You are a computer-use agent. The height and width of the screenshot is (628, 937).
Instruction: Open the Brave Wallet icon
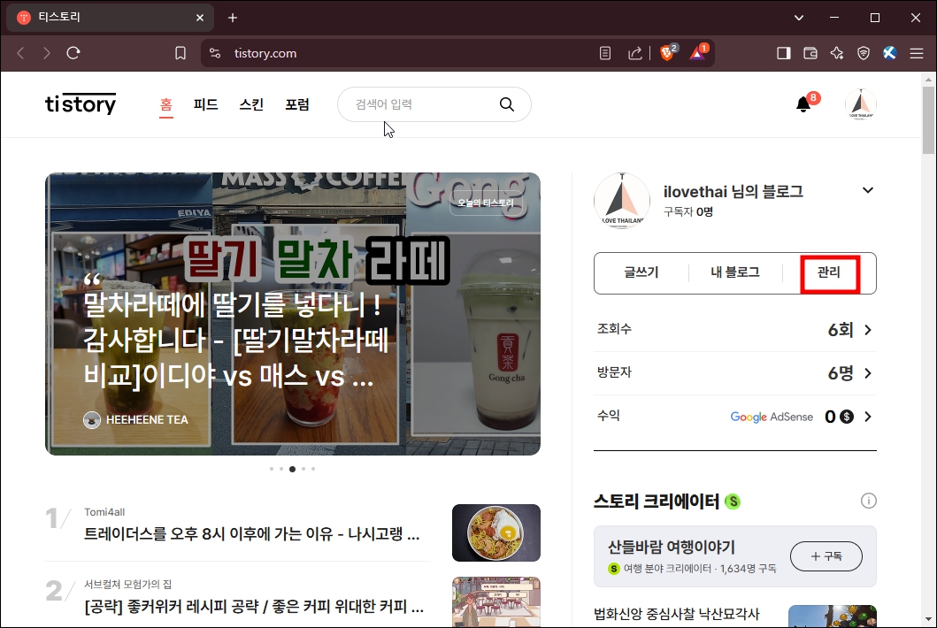pyautogui.click(x=810, y=52)
